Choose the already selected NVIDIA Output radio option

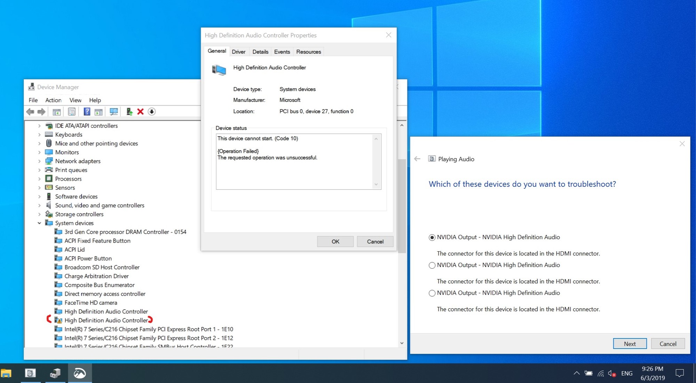point(432,237)
